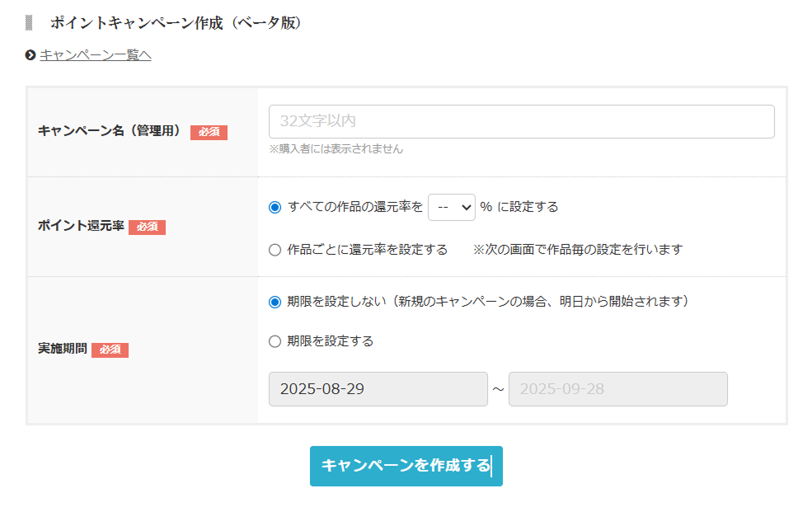Click the start date field 2025-08-29
This screenshot has height=507, width=798.
tap(378, 389)
